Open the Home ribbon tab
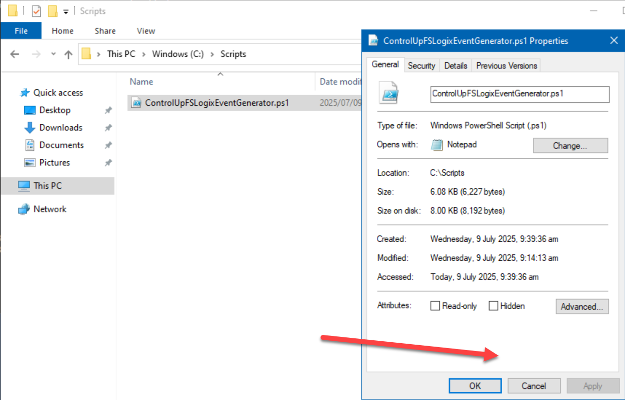This screenshot has height=400, width=625. pos(63,31)
